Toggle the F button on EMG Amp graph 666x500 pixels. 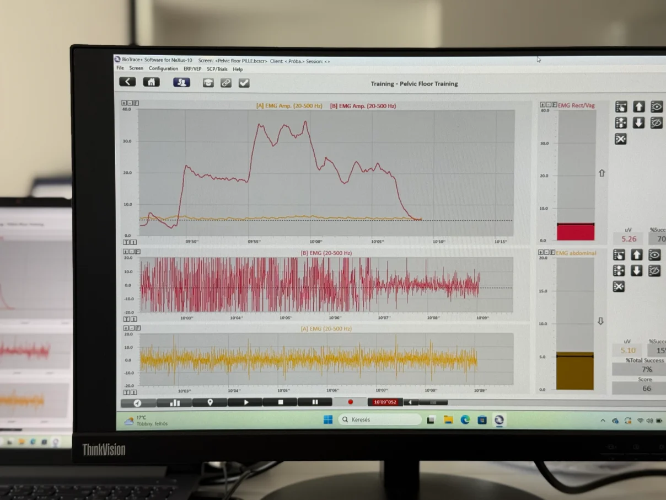136,103
